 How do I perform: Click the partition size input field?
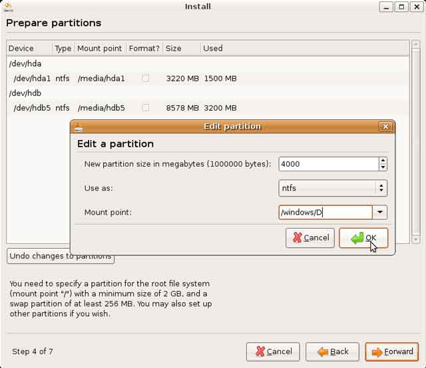pyautogui.click(x=327, y=164)
